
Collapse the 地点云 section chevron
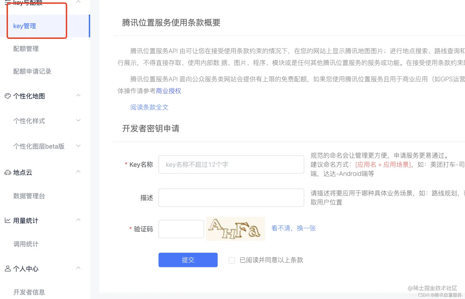(78, 172)
